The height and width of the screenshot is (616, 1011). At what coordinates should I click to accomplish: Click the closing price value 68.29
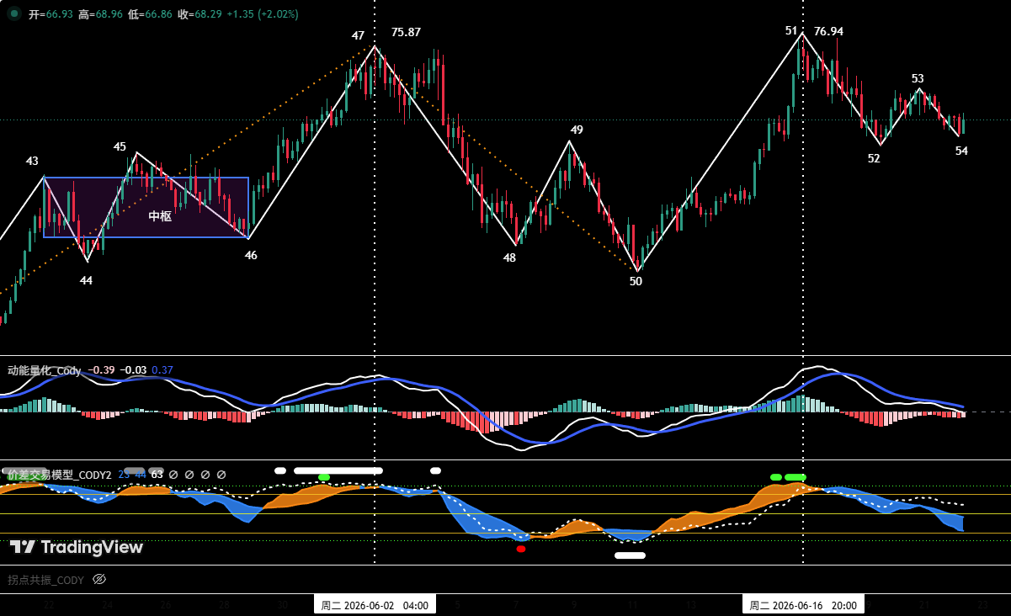click(208, 14)
